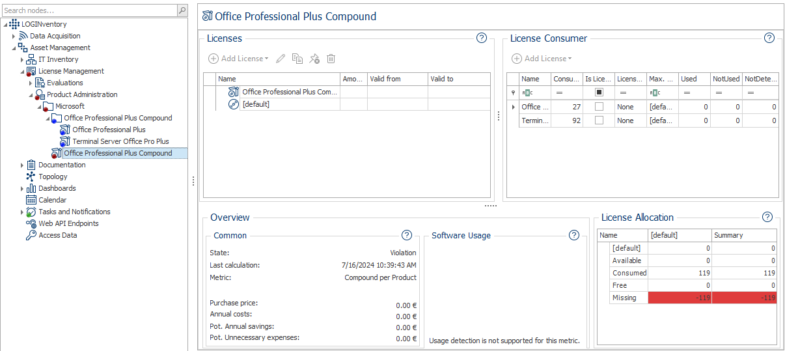785x351 pixels.
Task: Open the Common section help icon
Action: tap(407, 235)
